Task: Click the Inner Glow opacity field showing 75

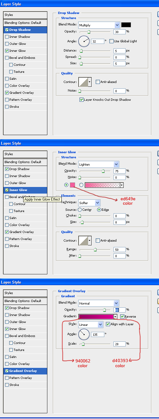Action: tap(120, 171)
